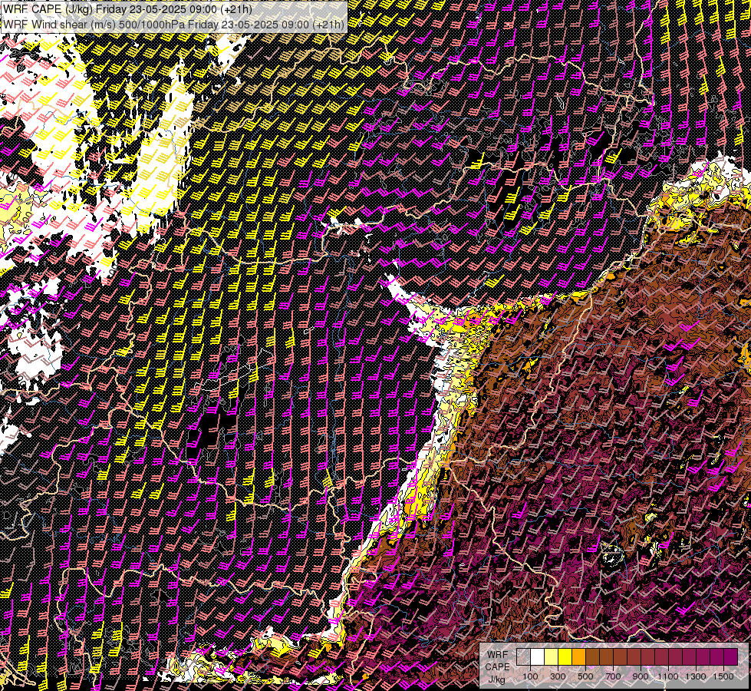The width and height of the screenshot is (751, 691).
Task: Click the 300 label on the legend
Action: (x=558, y=676)
